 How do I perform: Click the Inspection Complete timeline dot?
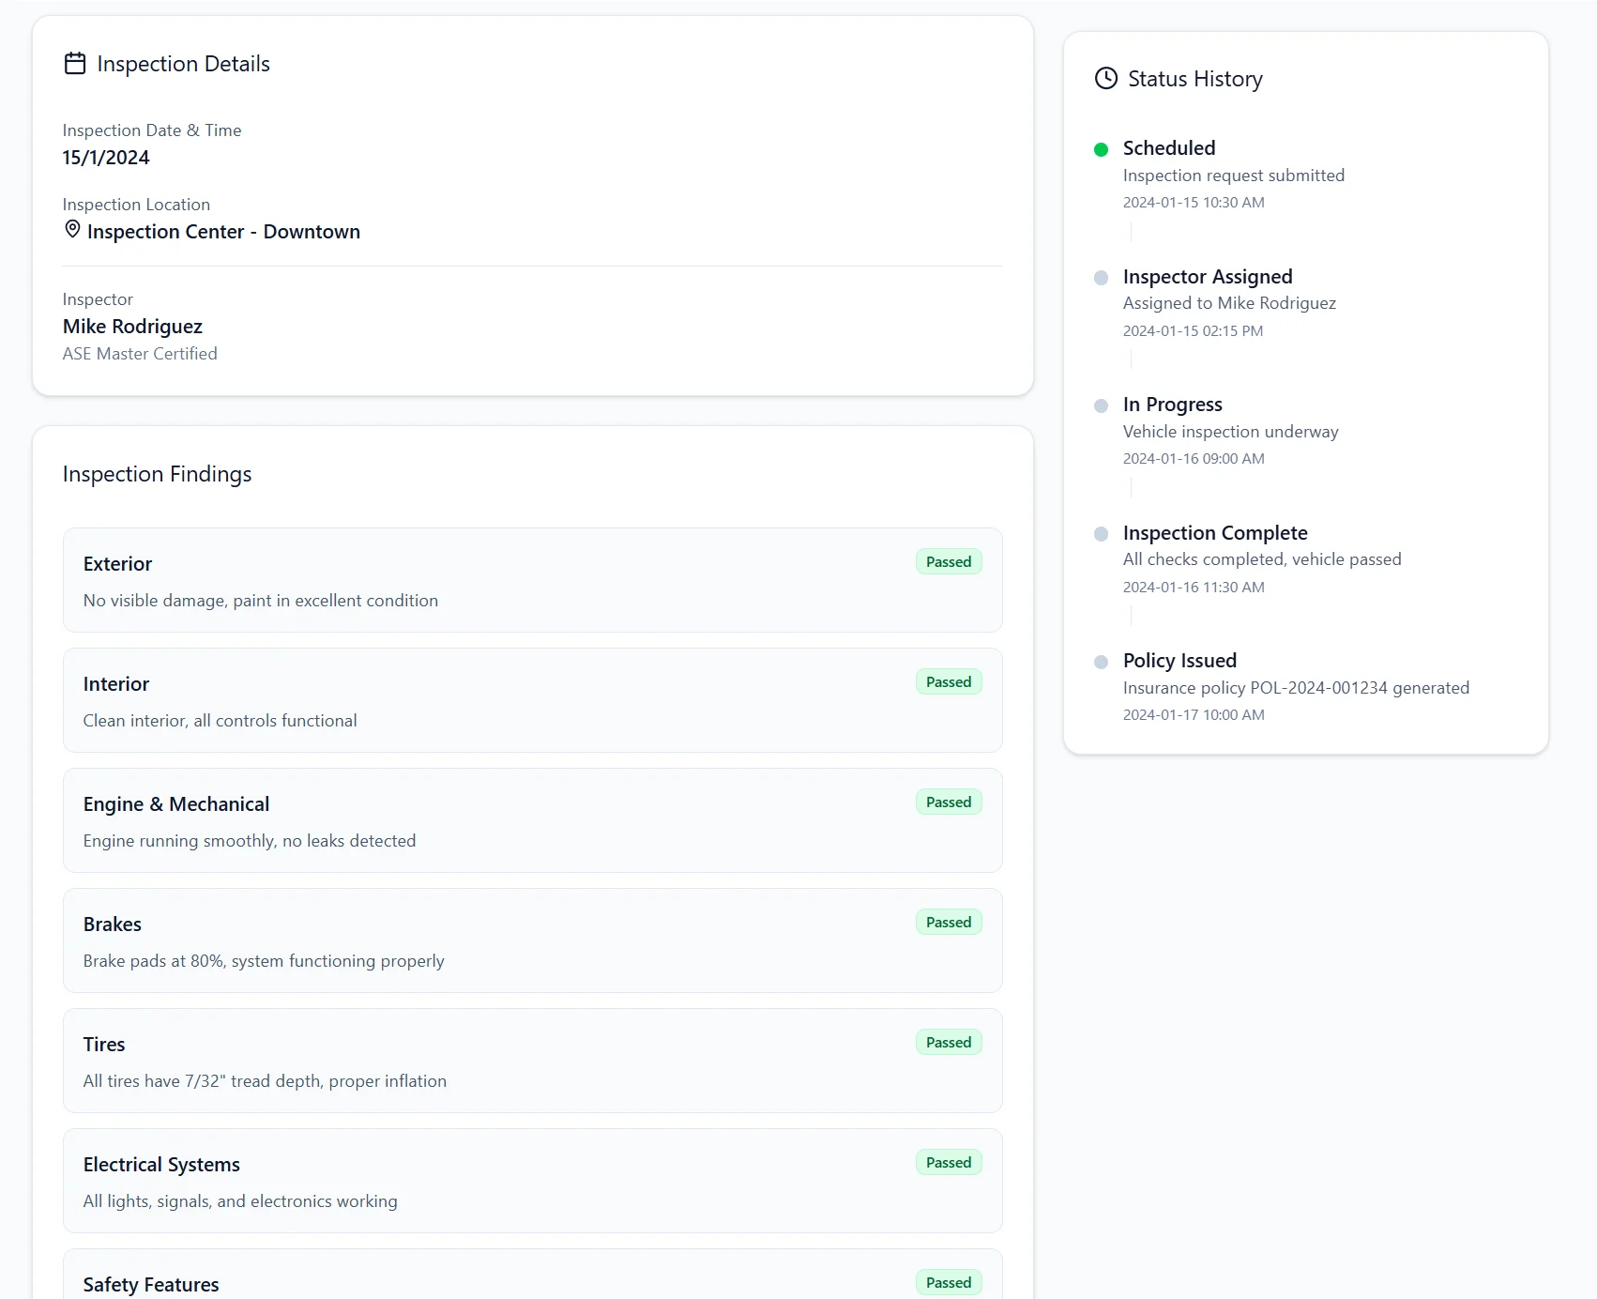[1102, 534]
